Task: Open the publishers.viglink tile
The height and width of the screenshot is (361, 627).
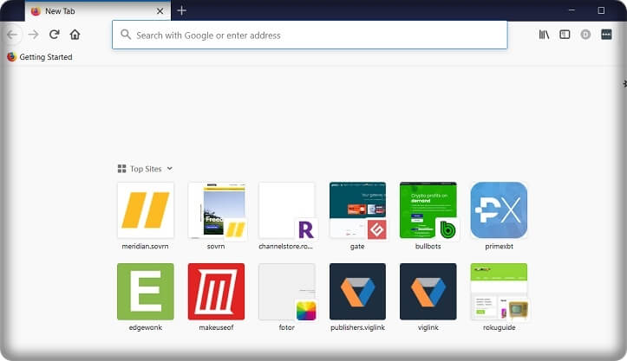Action: pyautogui.click(x=357, y=292)
